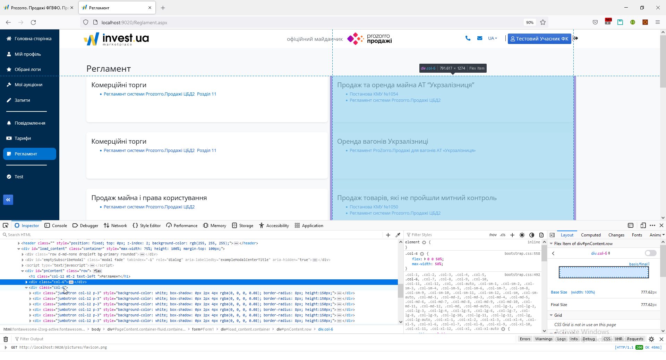The width and height of the screenshot is (666, 360).
Task: Open the Розділ 11 link in first card
Action: click(207, 94)
